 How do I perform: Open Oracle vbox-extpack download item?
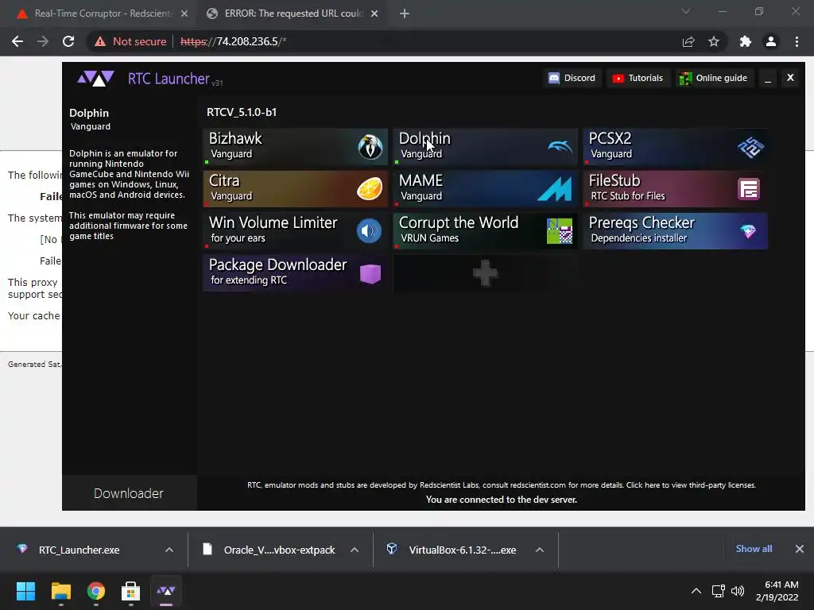point(269,550)
